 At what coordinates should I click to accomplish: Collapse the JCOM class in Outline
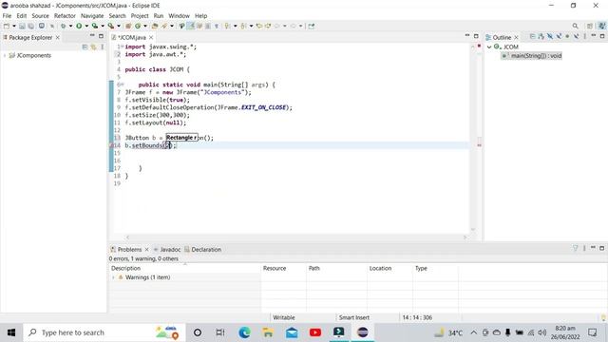tap(489, 47)
